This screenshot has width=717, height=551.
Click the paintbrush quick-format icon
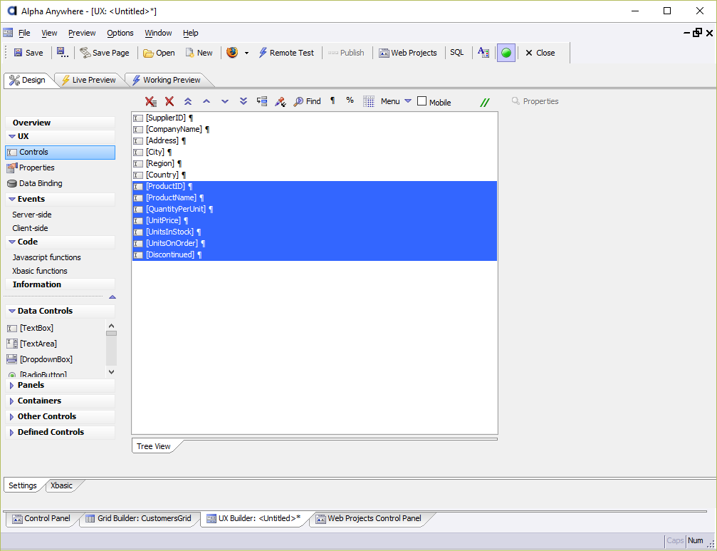tap(281, 102)
